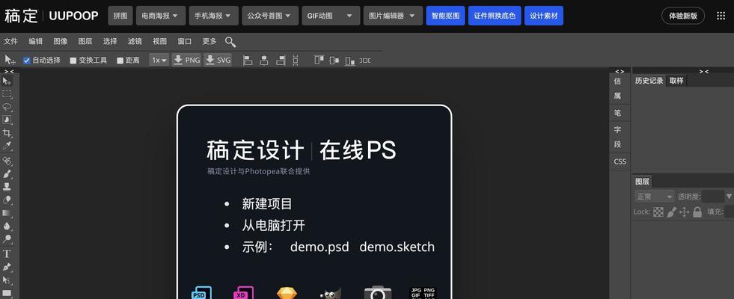This screenshot has width=734, height=299.
Task: Open the 文件 menu
Action: [10, 41]
